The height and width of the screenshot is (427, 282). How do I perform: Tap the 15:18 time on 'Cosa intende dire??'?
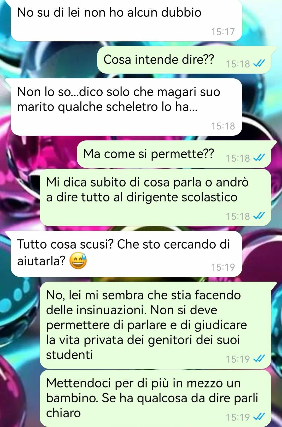(238, 64)
